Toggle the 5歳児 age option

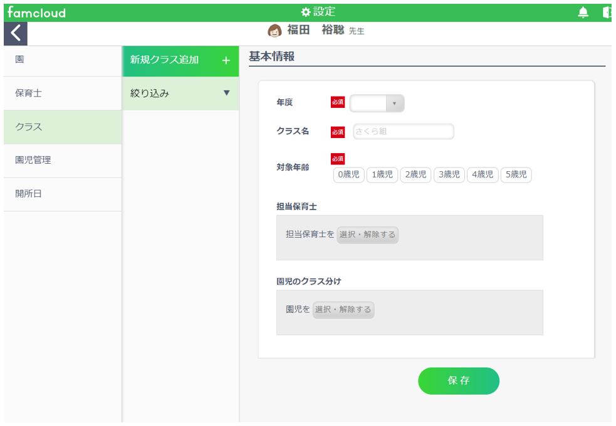[x=516, y=174]
